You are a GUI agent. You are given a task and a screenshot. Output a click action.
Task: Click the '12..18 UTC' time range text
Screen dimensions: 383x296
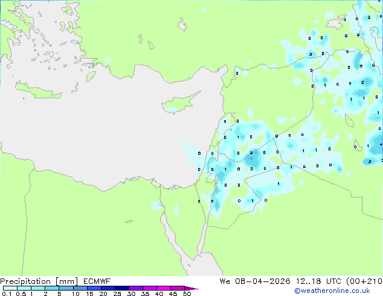coord(318,282)
